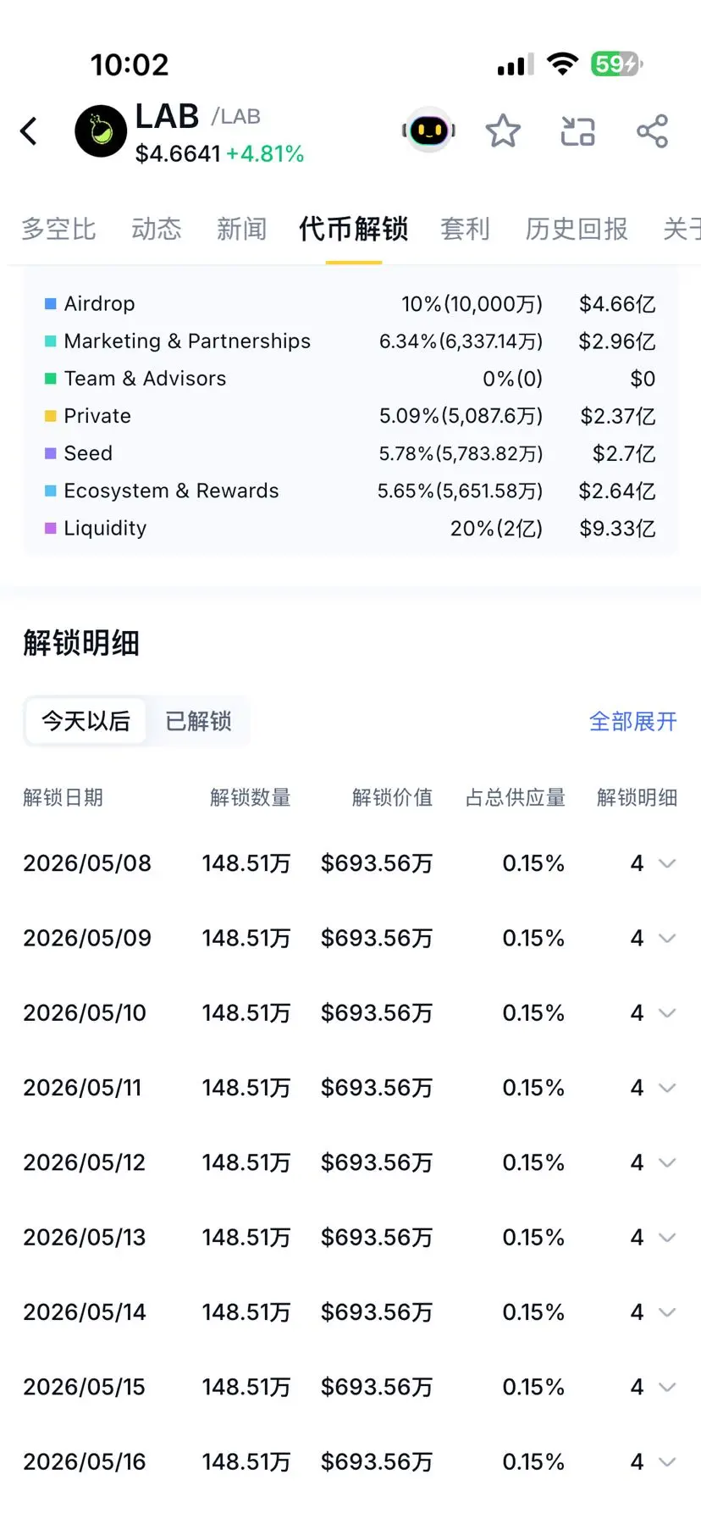701x1519 pixels.
Task: Select the Seed legend label
Action: [88, 453]
